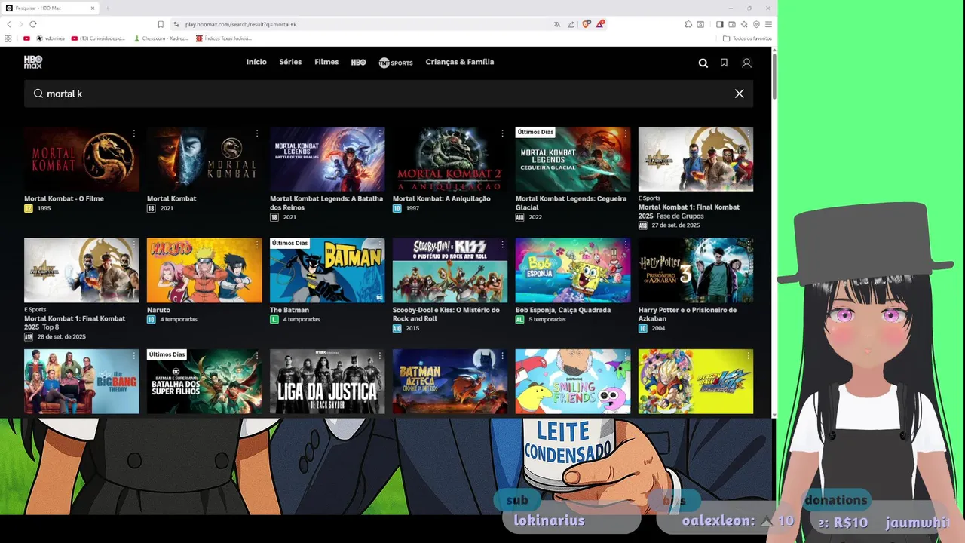Clear the search with the X icon
This screenshot has height=543, width=965.
739,94
